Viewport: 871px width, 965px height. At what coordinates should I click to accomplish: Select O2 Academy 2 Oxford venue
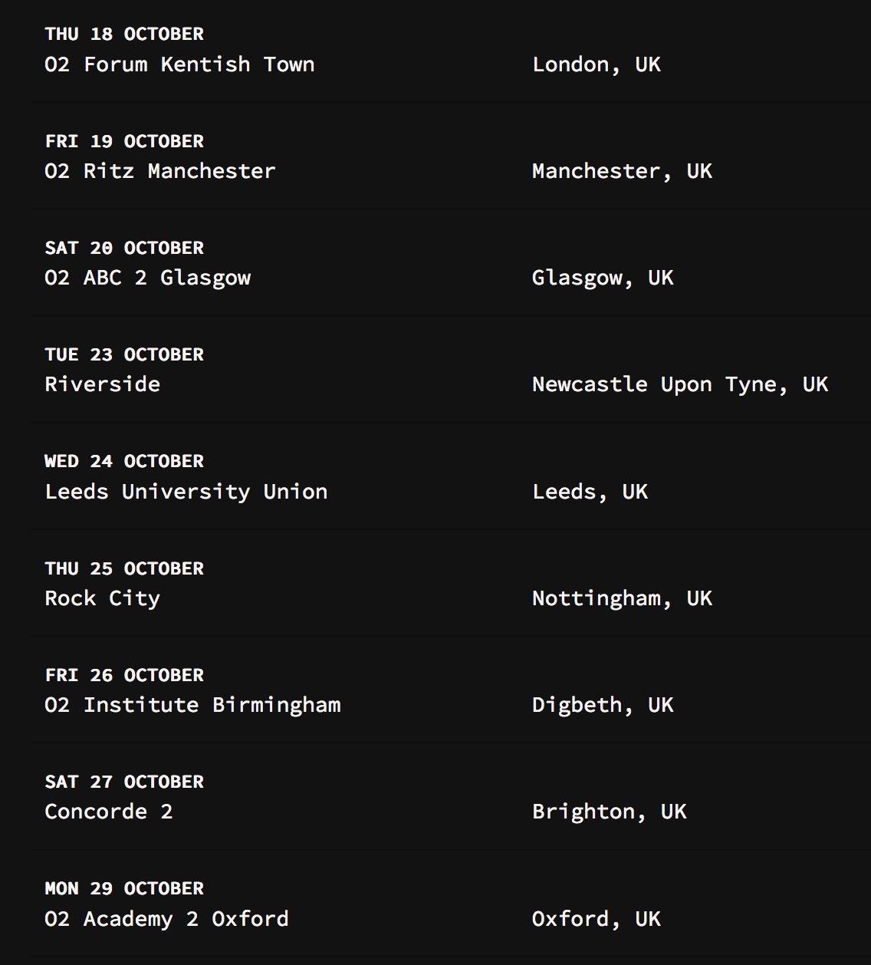(x=166, y=919)
